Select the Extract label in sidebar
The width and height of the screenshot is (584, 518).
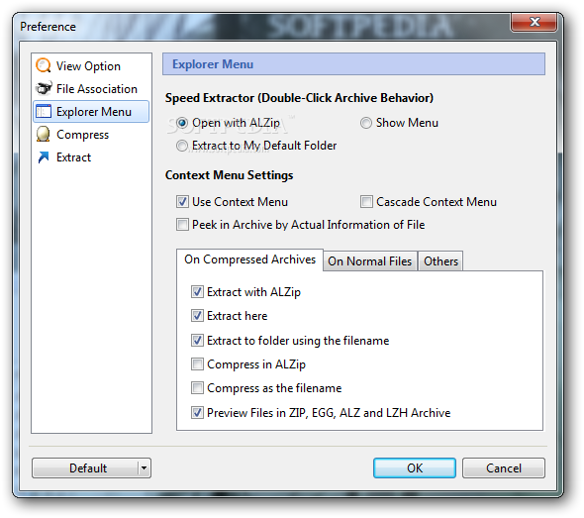[x=74, y=157]
